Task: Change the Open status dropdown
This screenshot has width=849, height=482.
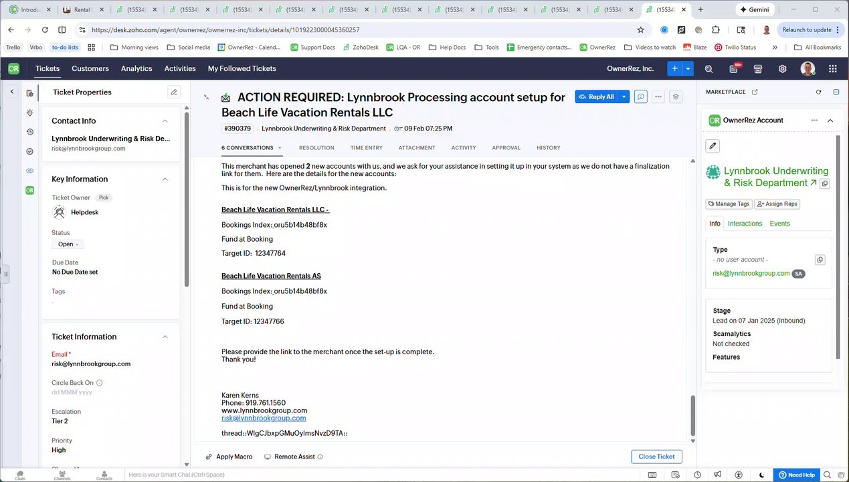Action: (68, 244)
